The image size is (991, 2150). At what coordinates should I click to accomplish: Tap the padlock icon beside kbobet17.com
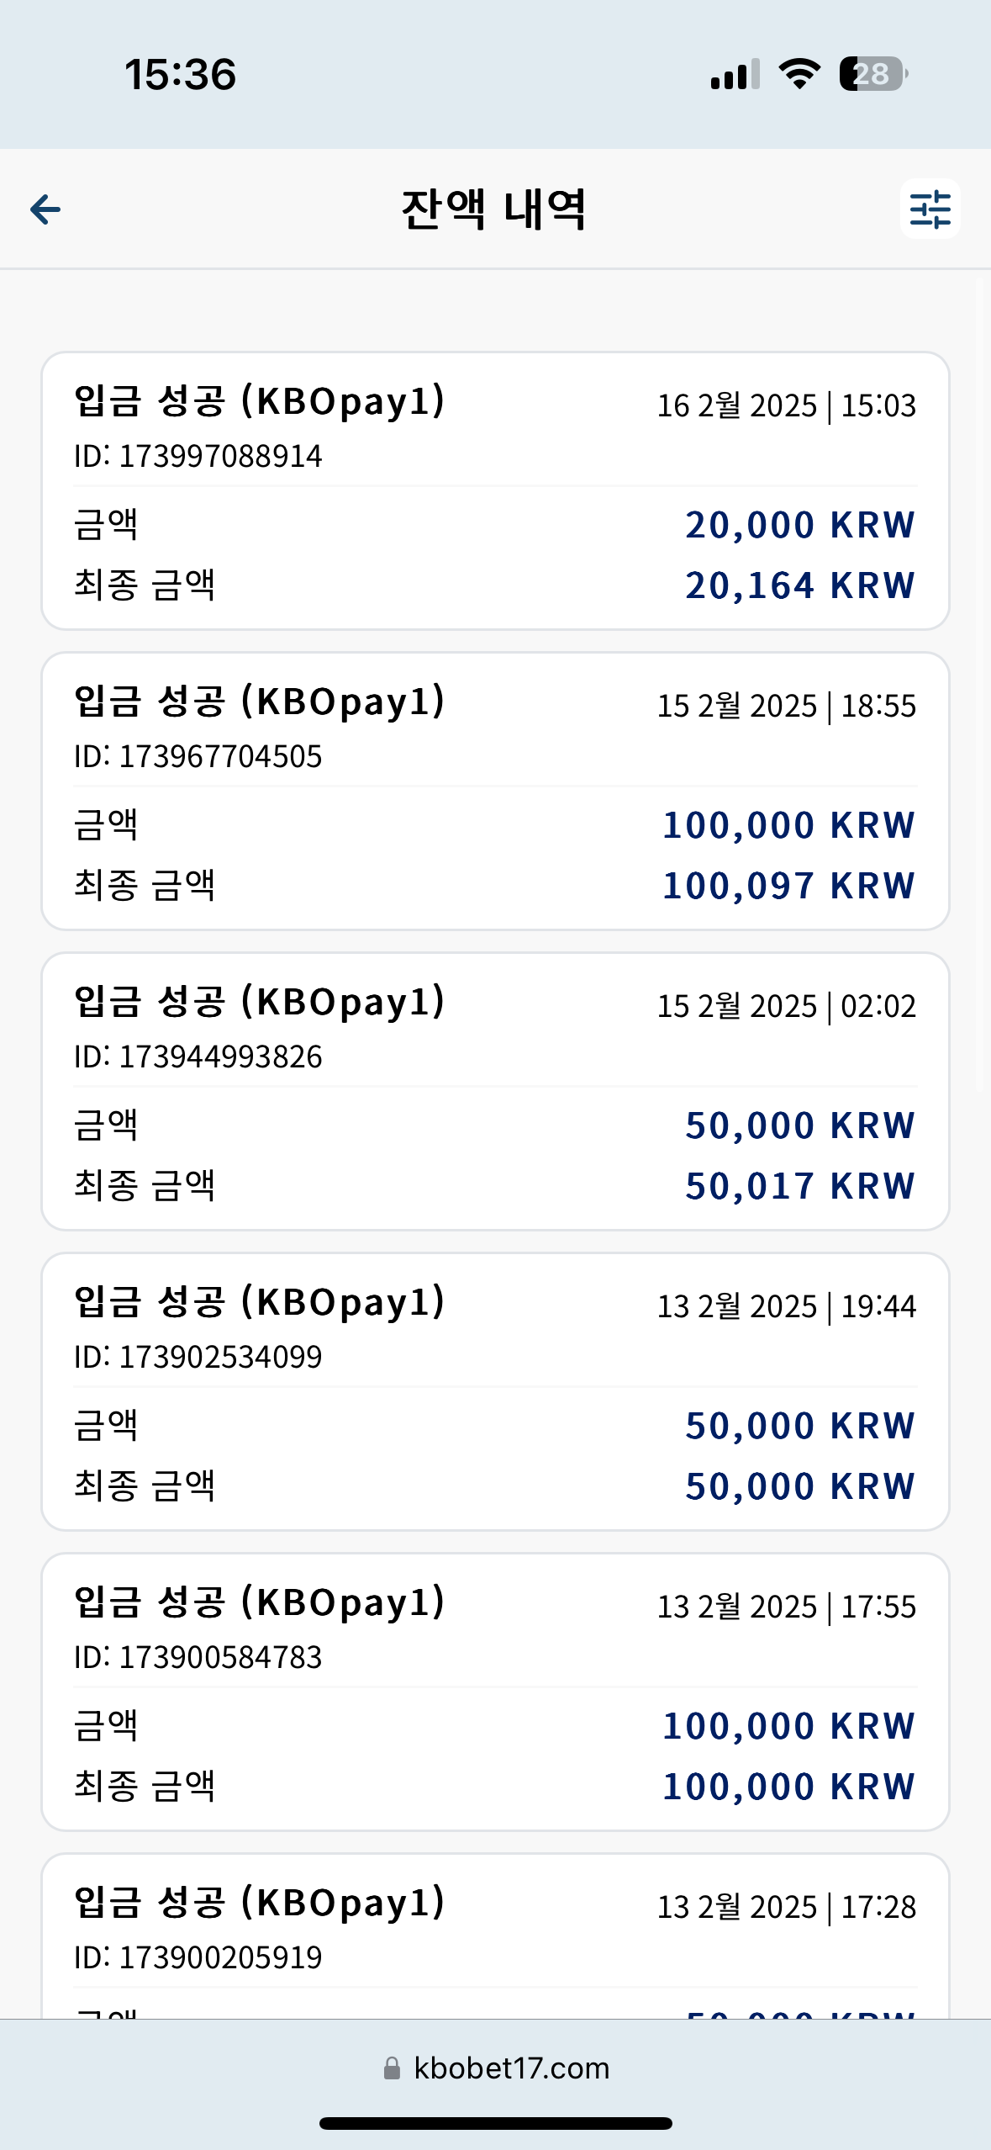(x=392, y=2068)
